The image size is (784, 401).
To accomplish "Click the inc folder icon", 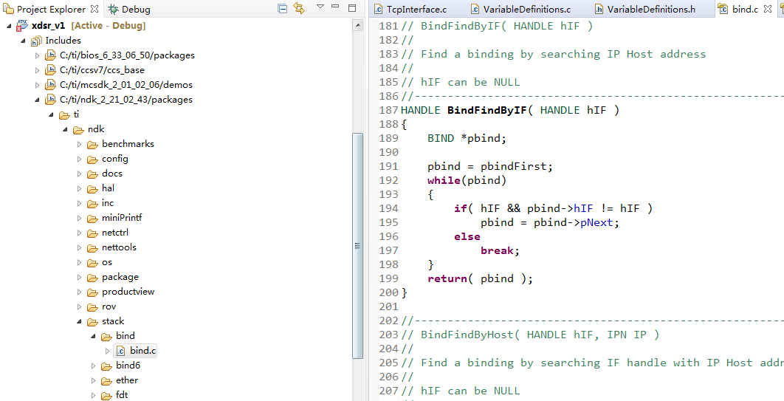I will coord(92,204).
